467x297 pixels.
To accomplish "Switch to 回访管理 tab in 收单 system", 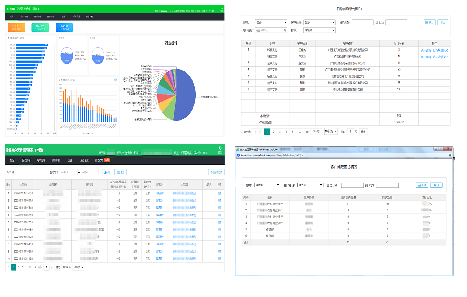I will click(x=26, y=160).
